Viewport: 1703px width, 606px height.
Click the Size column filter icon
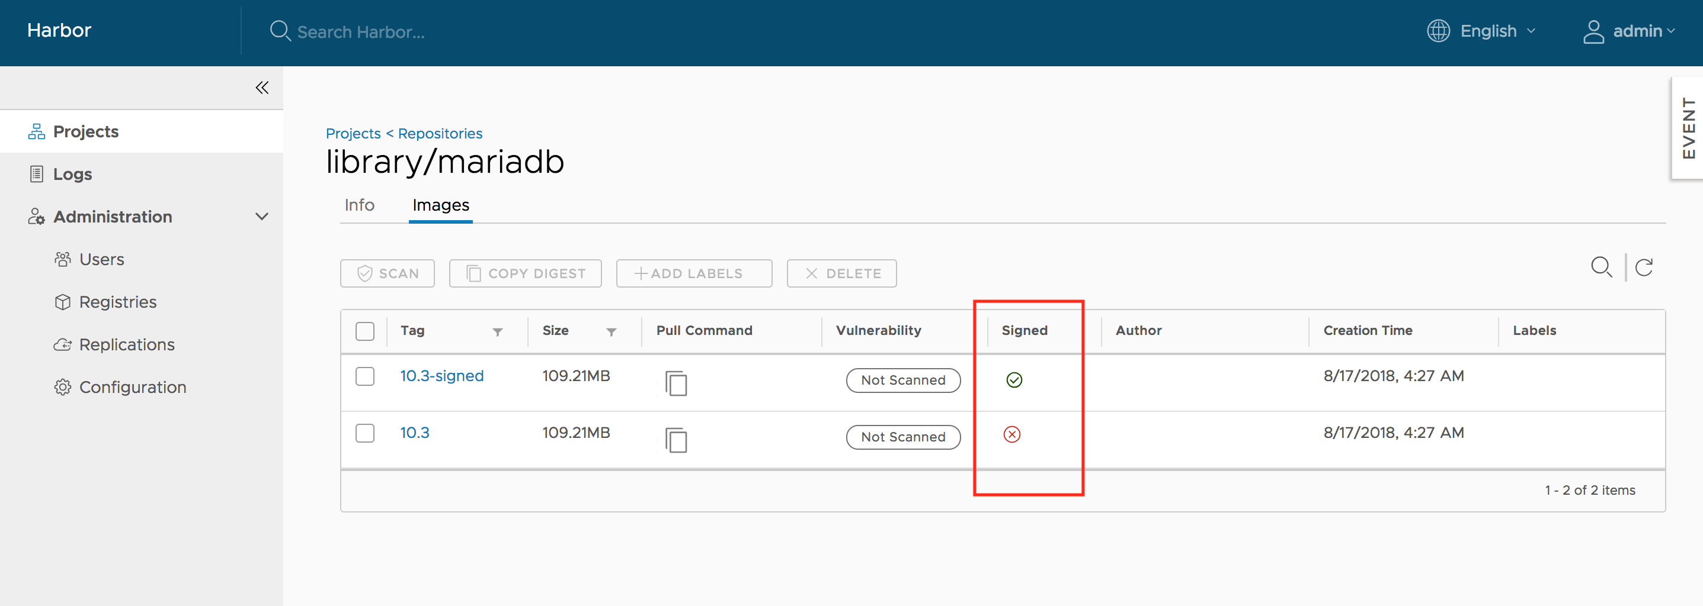(x=611, y=331)
